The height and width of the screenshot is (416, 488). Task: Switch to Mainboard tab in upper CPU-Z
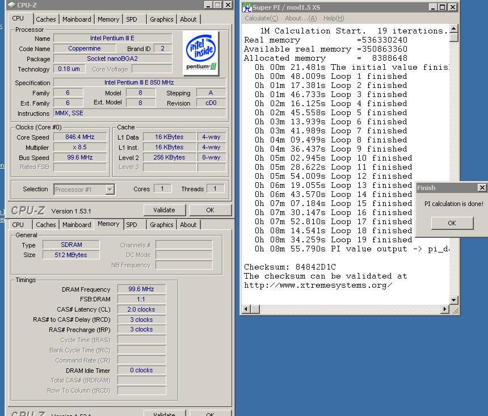[77, 19]
